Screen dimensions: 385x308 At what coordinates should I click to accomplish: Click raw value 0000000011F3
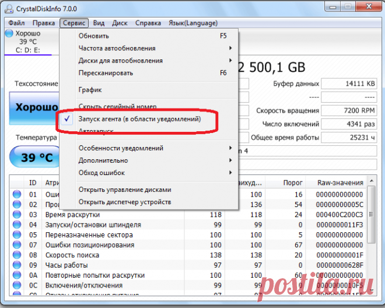(339, 225)
